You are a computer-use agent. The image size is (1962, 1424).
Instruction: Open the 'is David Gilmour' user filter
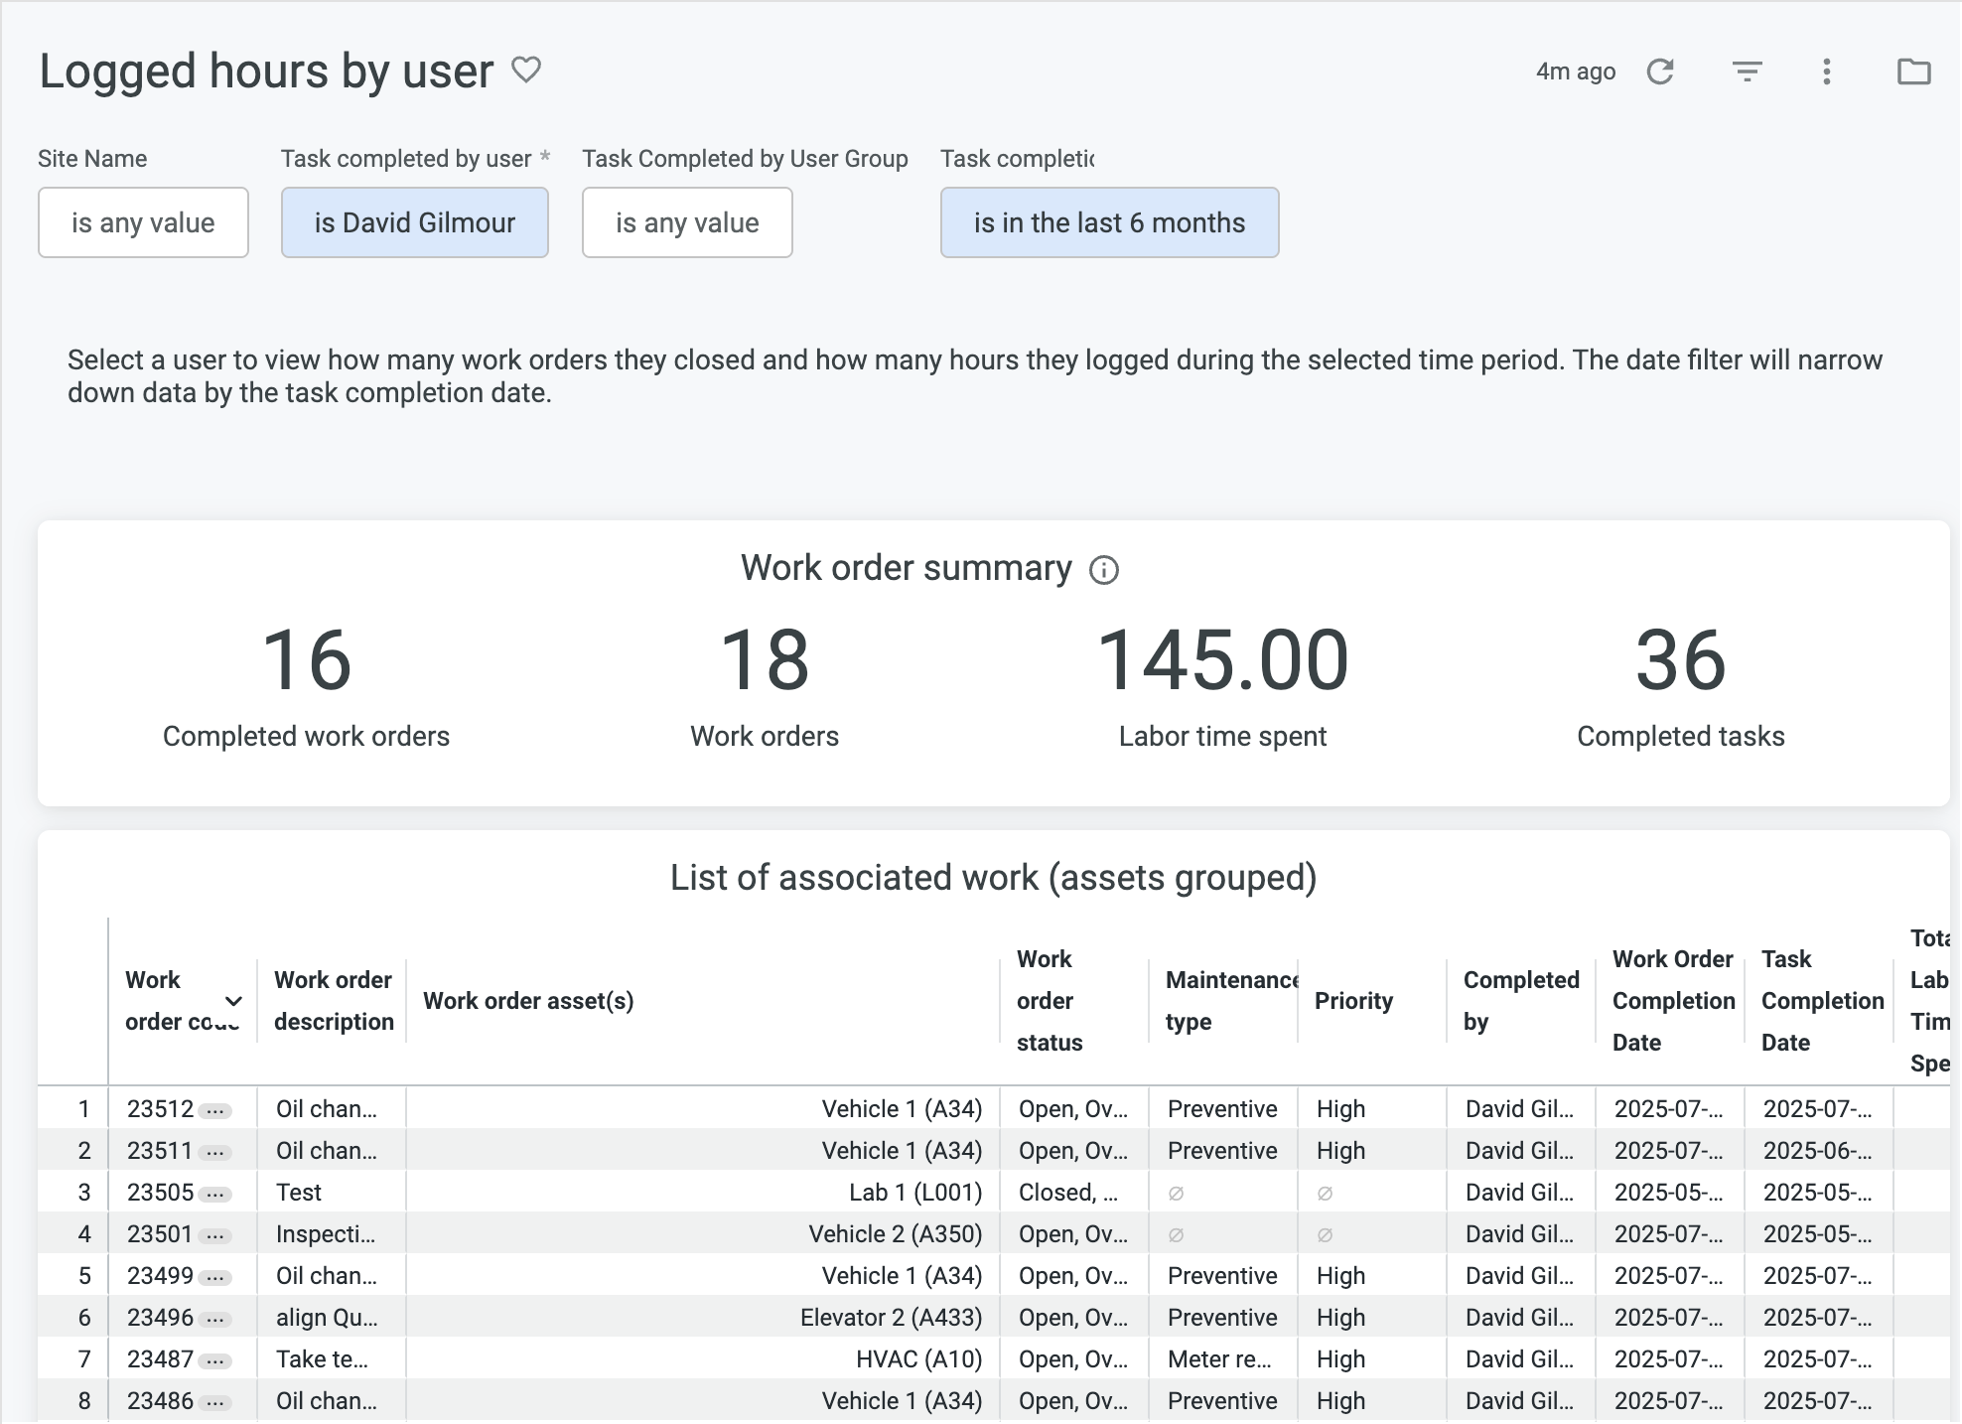tap(414, 222)
